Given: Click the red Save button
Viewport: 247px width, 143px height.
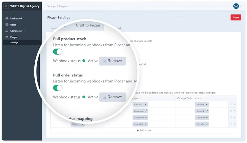Looking at the screenshot, I should click(235, 18).
